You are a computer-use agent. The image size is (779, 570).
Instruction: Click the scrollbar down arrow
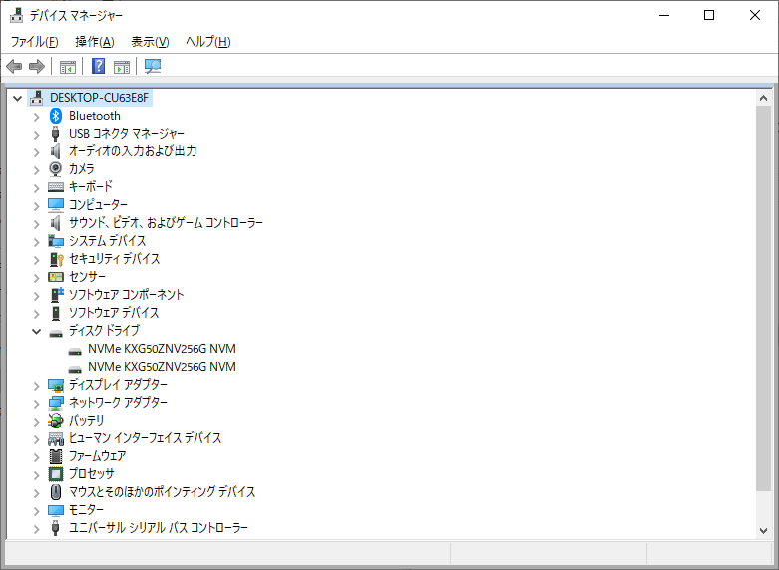764,531
